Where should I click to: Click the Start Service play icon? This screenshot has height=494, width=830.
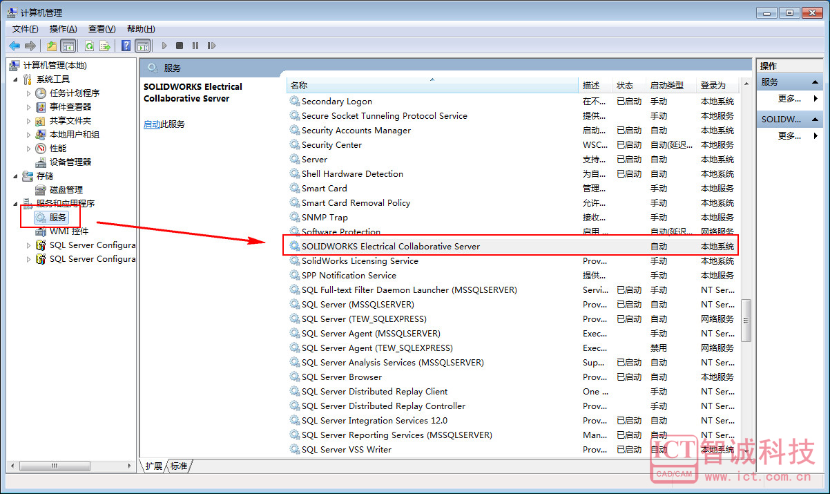(164, 46)
